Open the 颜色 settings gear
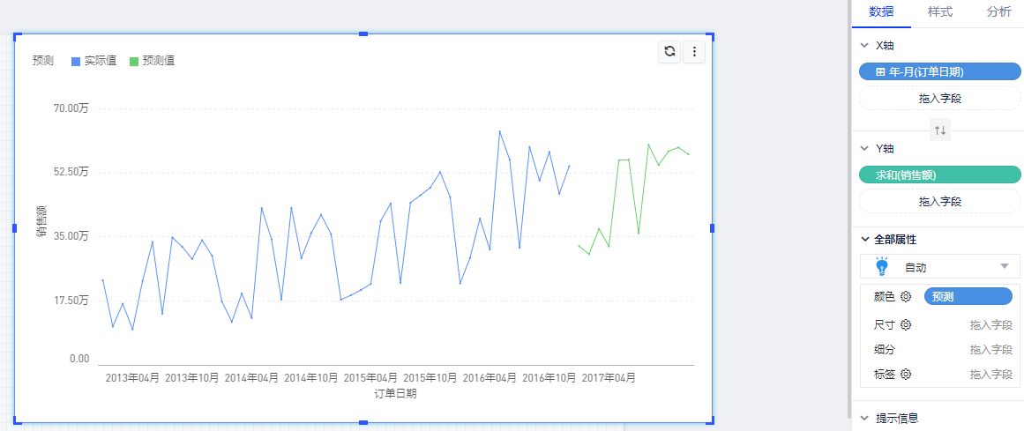The width and height of the screenshot is (1024, 431). (x=905, y=297)
